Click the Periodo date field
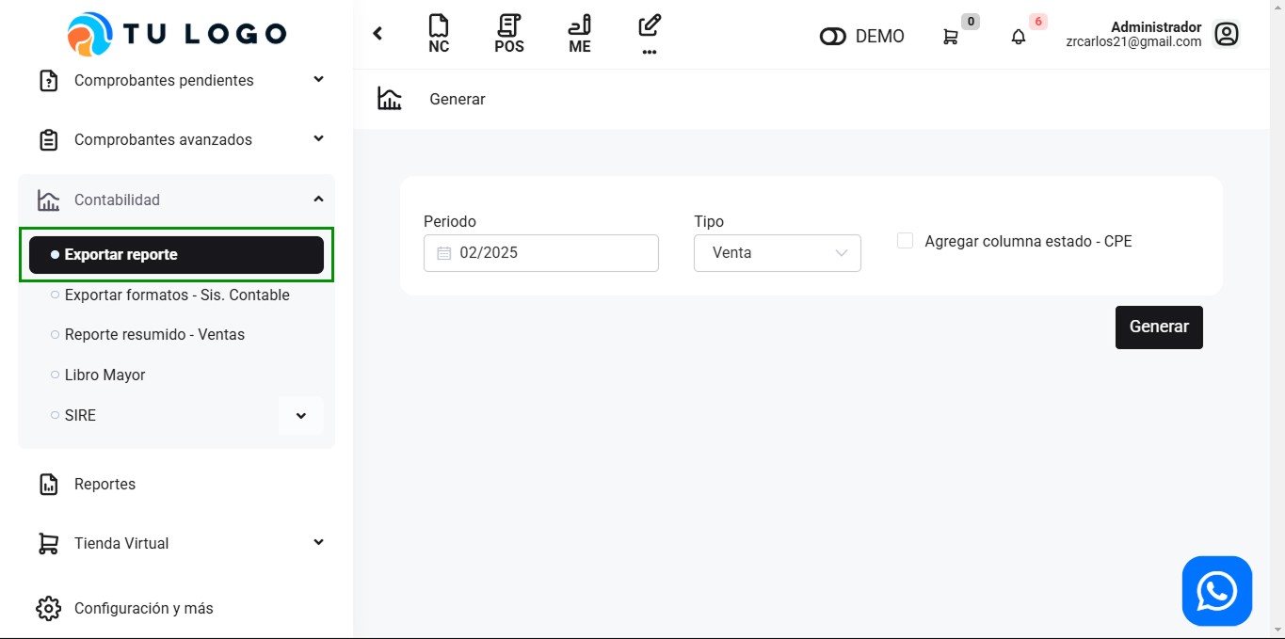 (541, 253)
